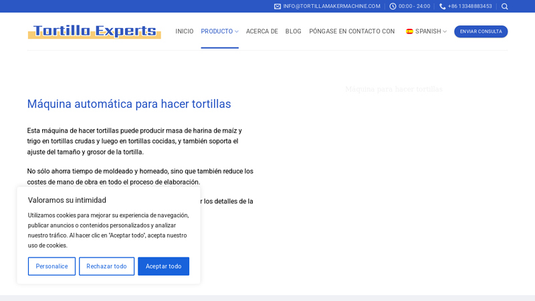Click the Tortilla Experts logo

coord(94,31)
